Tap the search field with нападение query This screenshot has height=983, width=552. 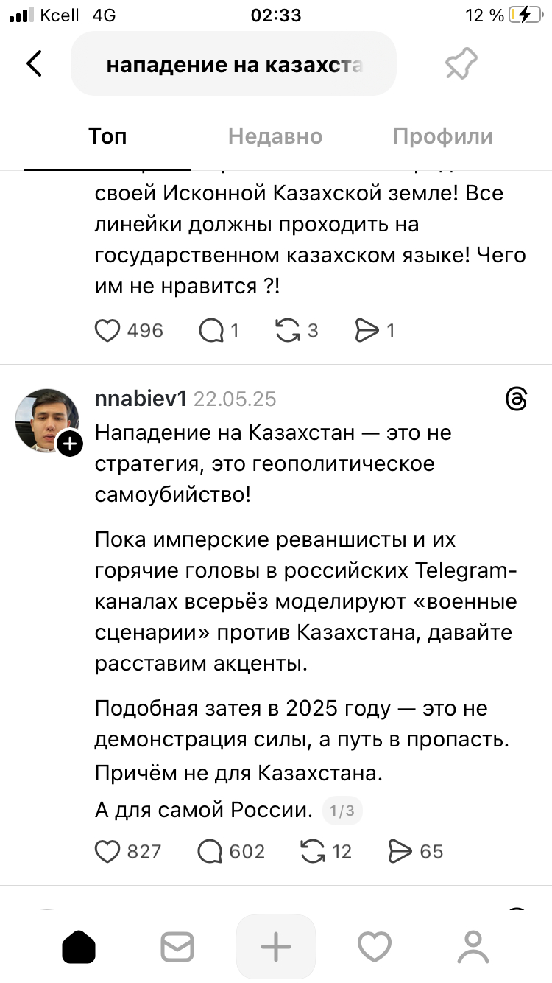pos(233,64)
